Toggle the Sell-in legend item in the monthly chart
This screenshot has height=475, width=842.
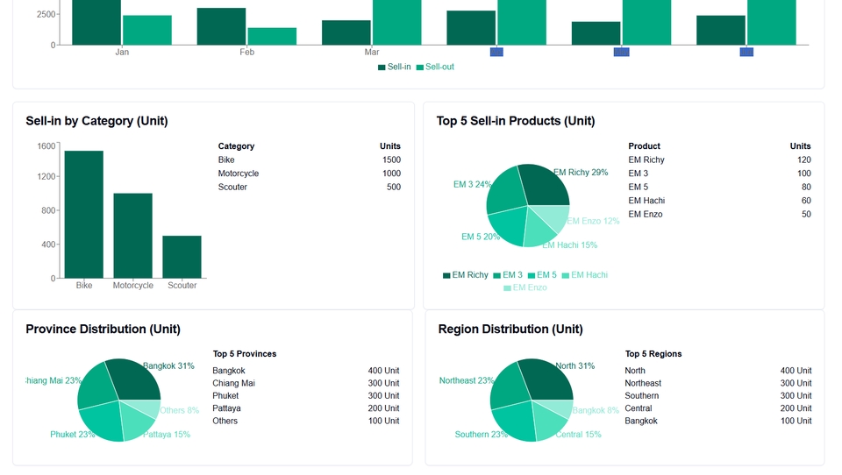394,67
